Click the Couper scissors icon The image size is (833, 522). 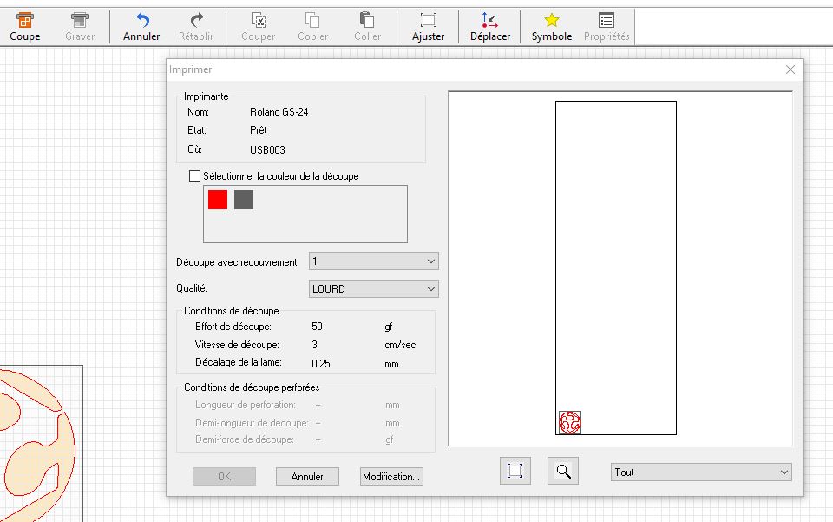pyautogui.click(x=259, y=21)
